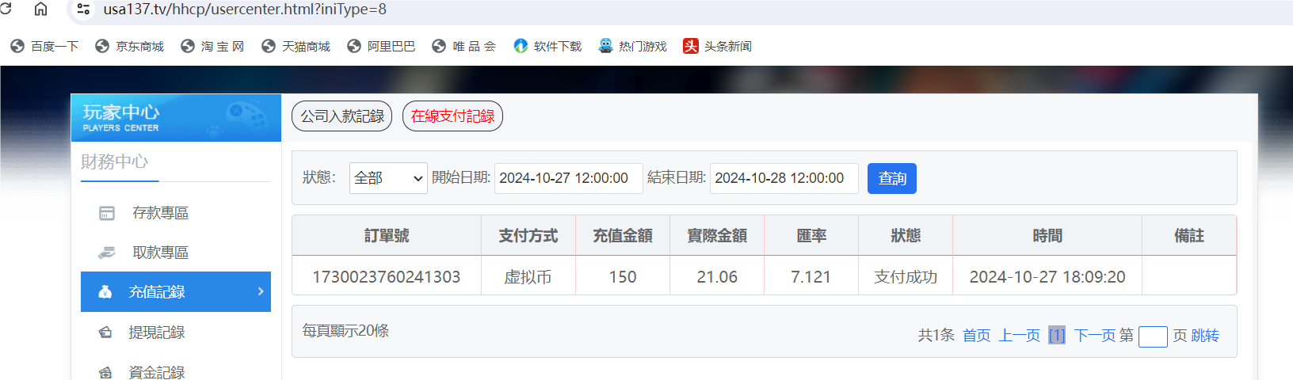Open 百度一下 bookmark

[44, 46]
